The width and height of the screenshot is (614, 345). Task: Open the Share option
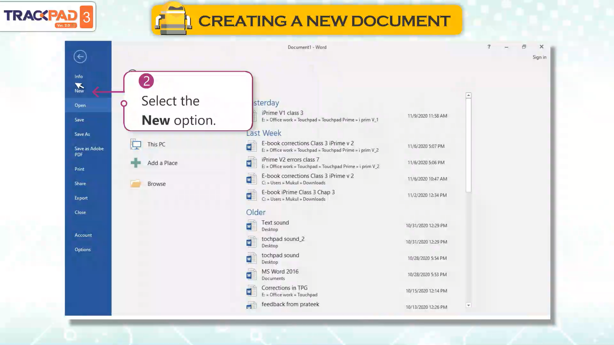tap(80, 184)
